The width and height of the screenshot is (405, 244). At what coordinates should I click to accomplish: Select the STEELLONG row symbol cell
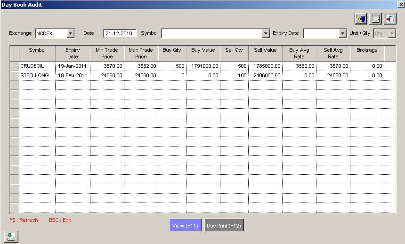[x=37, y=75]
